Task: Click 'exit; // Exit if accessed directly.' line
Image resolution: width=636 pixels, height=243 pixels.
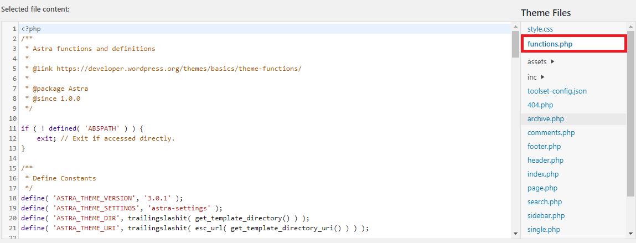Action: point(106,138)
